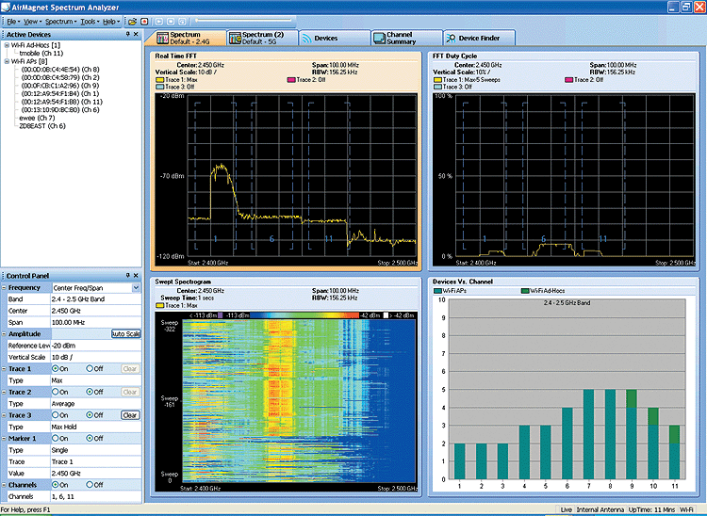
Task: Close the Active Devices panel
Action: [x=136, y=34]
